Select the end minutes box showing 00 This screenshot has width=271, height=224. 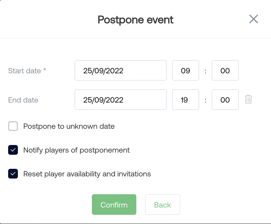click(225, 100)
